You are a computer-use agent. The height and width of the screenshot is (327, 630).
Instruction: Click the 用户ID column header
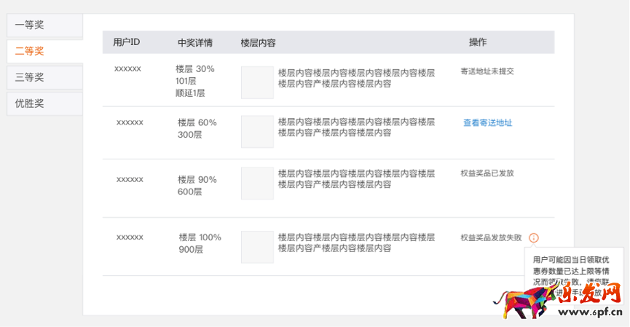pyautogui.click(x=127, y=42)
